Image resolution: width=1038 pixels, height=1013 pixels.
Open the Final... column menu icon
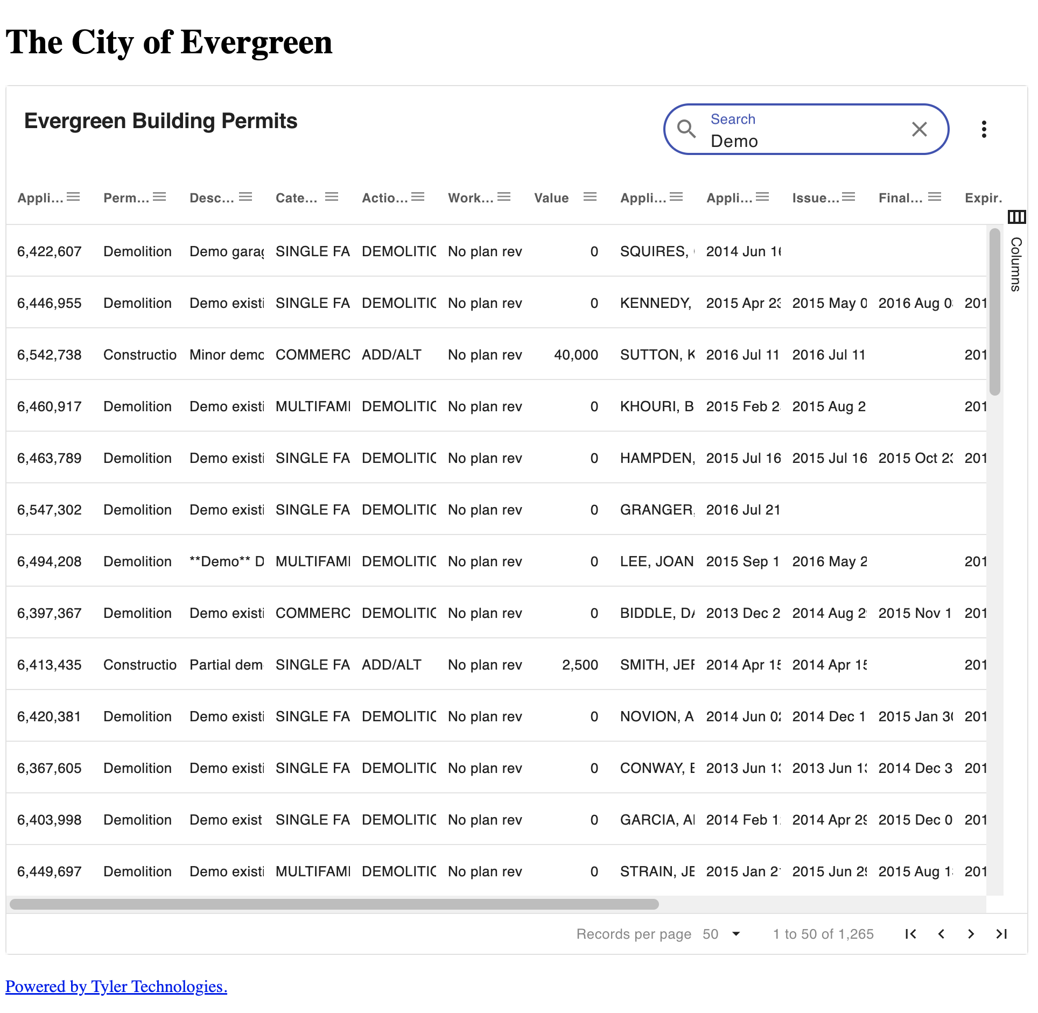(x=935, y=197)
